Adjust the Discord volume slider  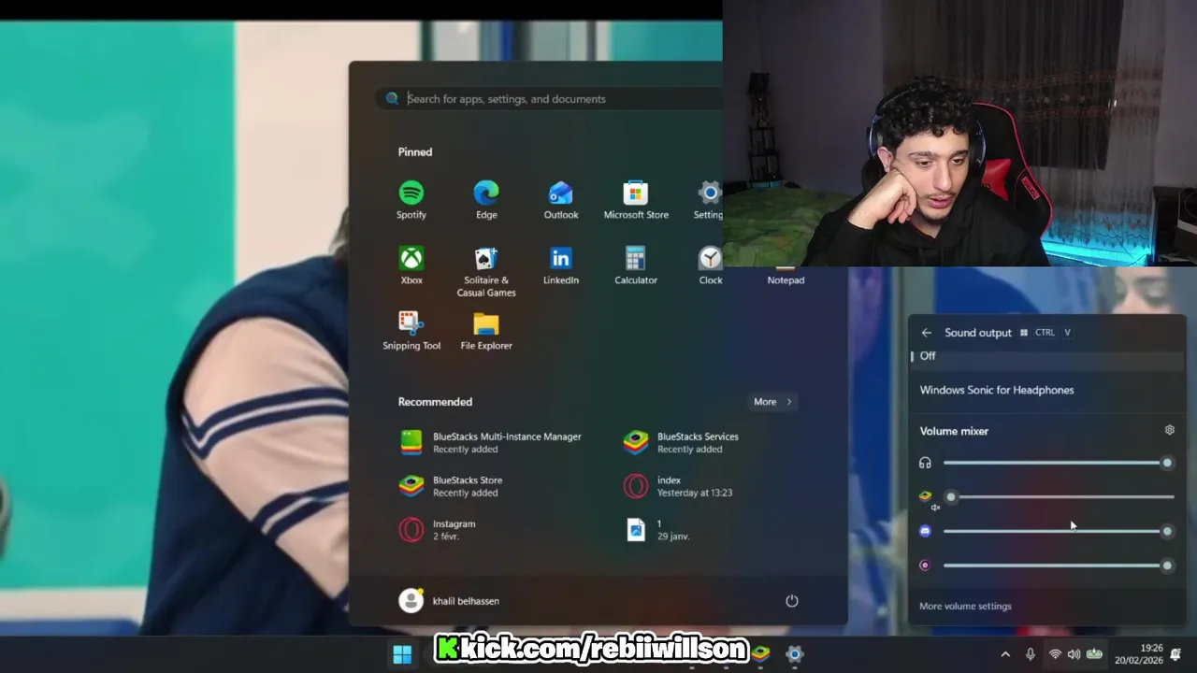[x=1059, y=531]
